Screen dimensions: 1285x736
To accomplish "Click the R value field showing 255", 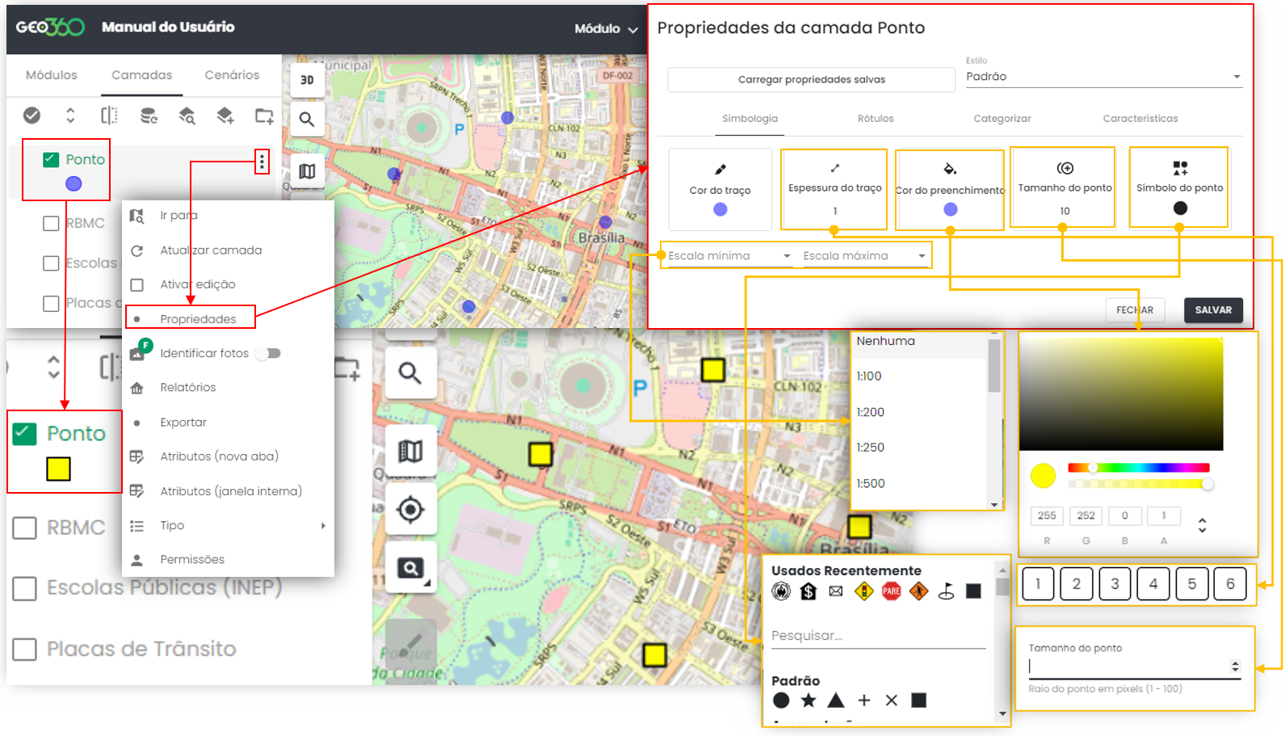I will [1047, 515].
